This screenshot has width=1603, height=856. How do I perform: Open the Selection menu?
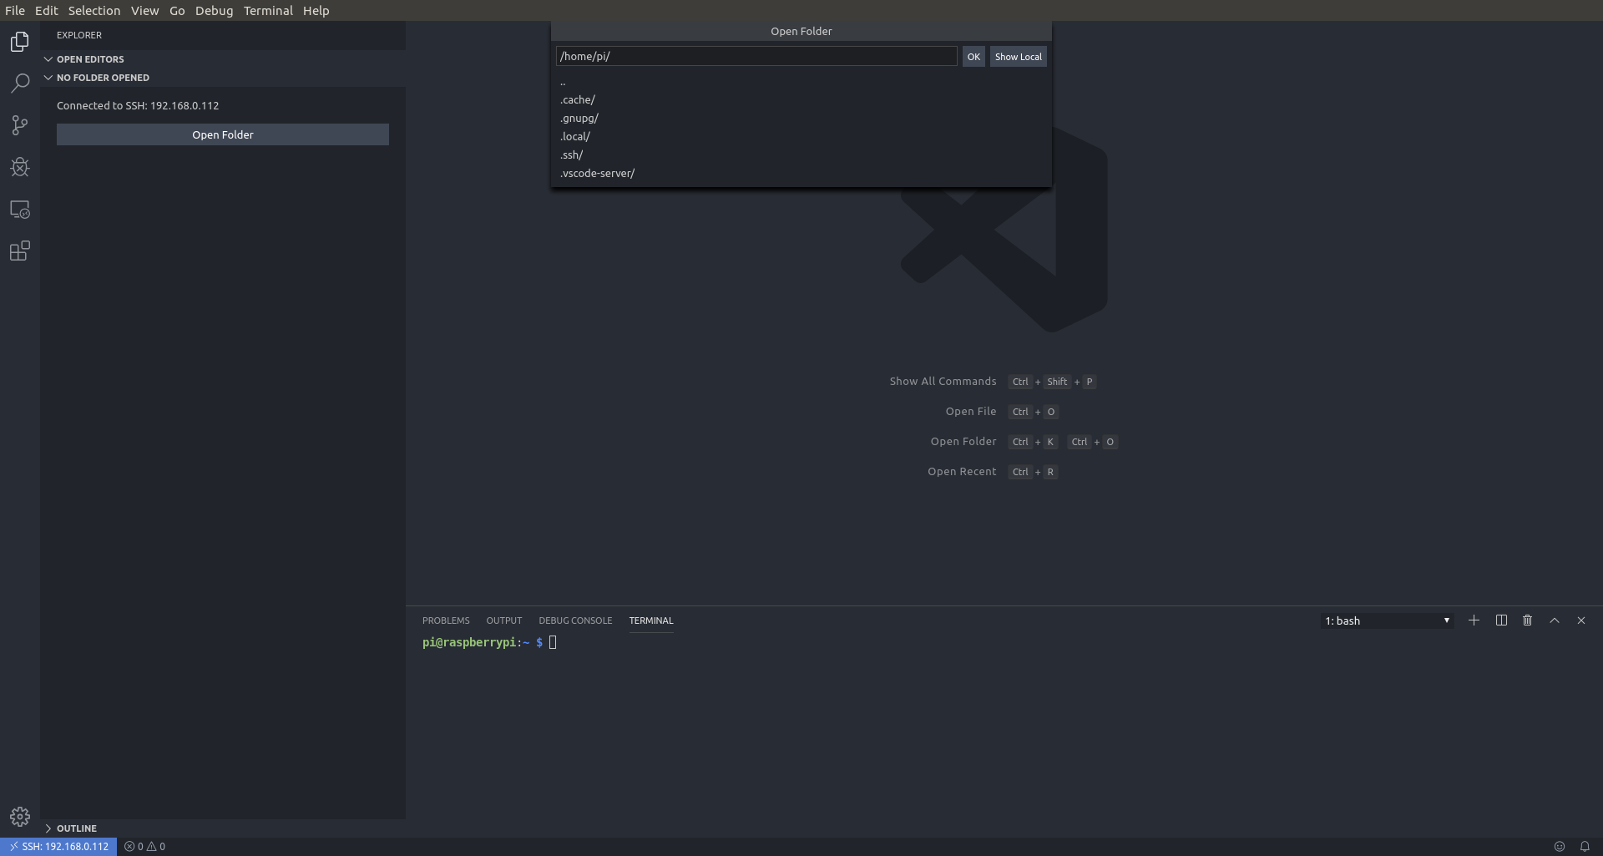pyautogui.click(x=94, y=10)
